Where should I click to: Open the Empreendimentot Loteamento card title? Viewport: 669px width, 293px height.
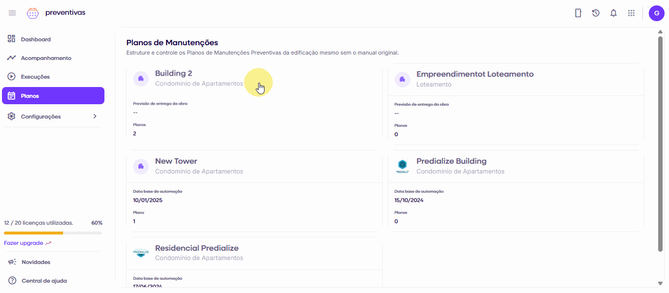(475, 74)
